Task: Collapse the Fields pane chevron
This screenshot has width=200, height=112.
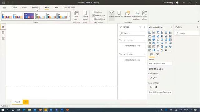Action: coord(197,27)
